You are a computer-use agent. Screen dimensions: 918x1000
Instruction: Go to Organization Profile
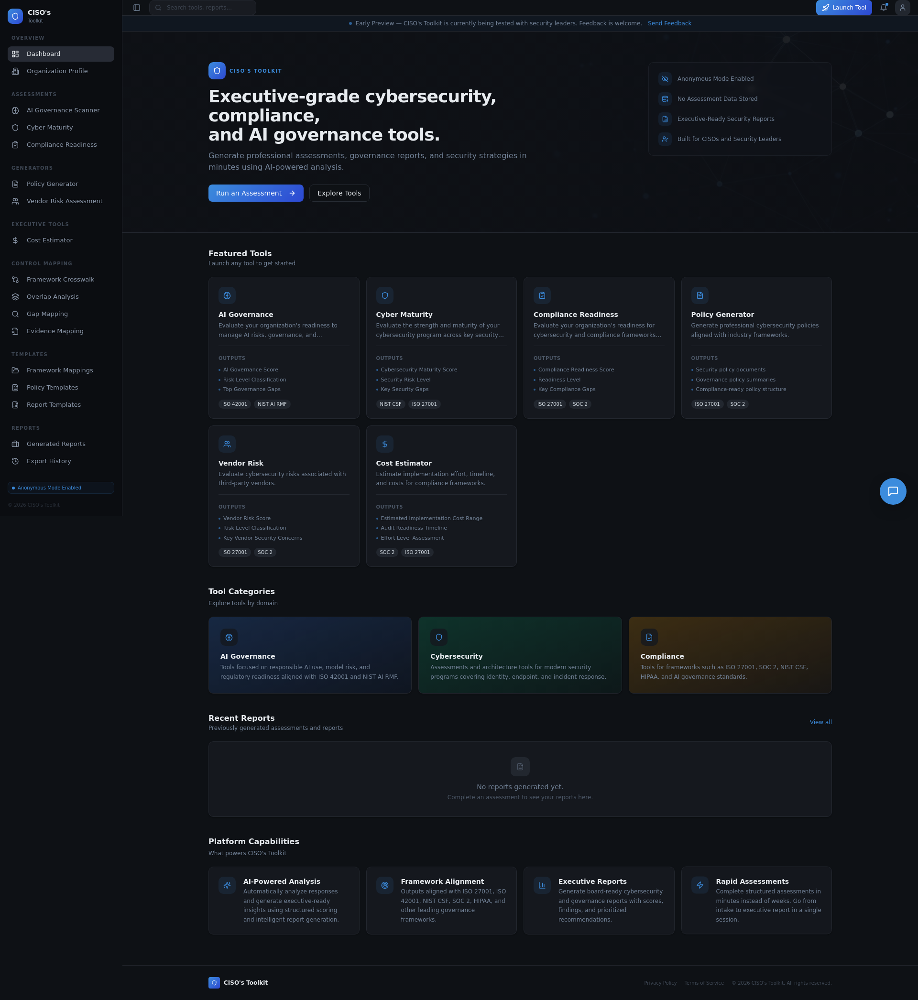click(x=61, y=71)
